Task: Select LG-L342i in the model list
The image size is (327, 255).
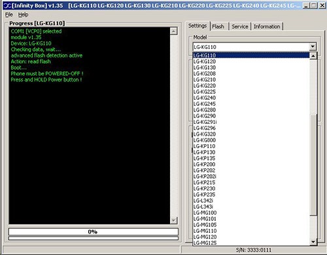Action: [x=251, y=201]
